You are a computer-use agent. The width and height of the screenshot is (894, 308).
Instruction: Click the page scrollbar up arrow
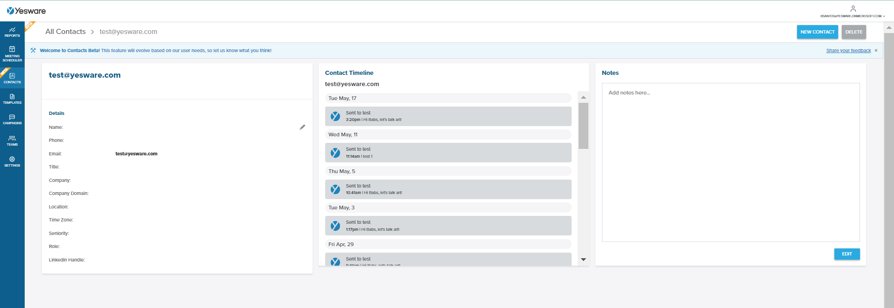tap(889, 27)
